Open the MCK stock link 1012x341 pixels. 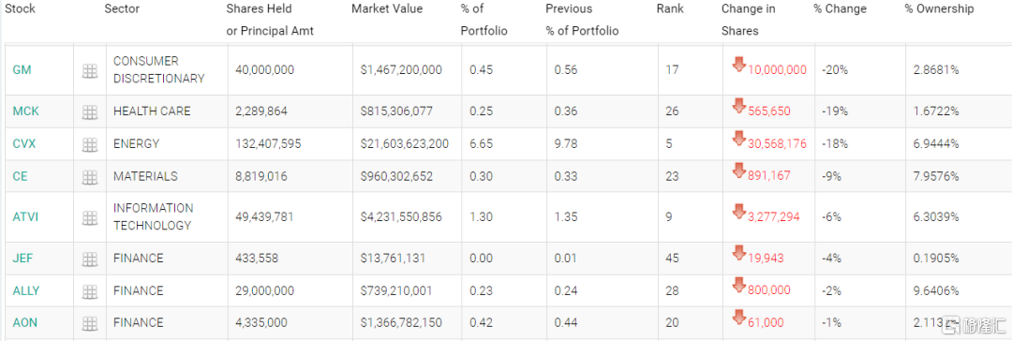pos(26,111)
